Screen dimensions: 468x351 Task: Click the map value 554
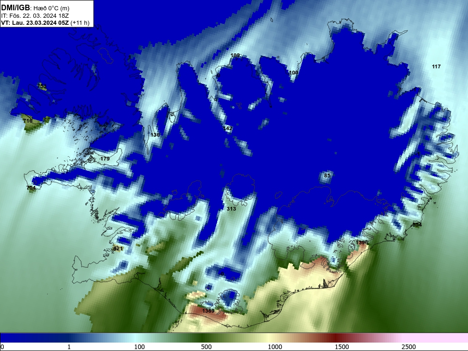[417, 225]
